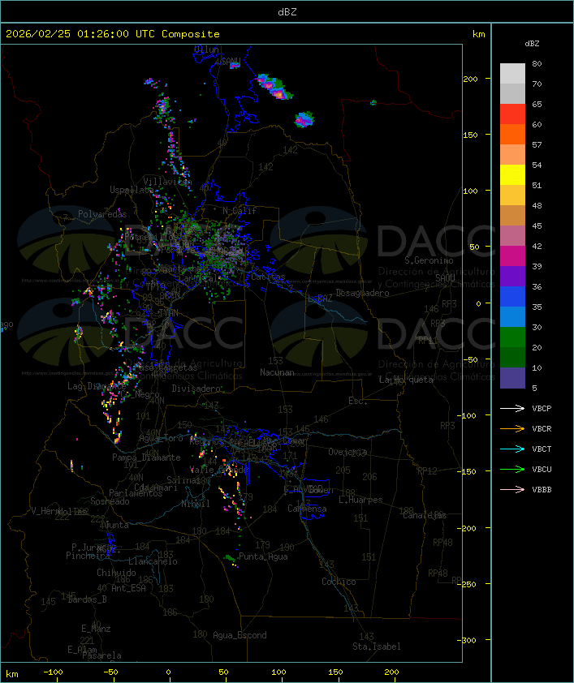
Task: Pick the magenta 39-42 dBZ legend swatch
Action: click(x=512, y=256)
